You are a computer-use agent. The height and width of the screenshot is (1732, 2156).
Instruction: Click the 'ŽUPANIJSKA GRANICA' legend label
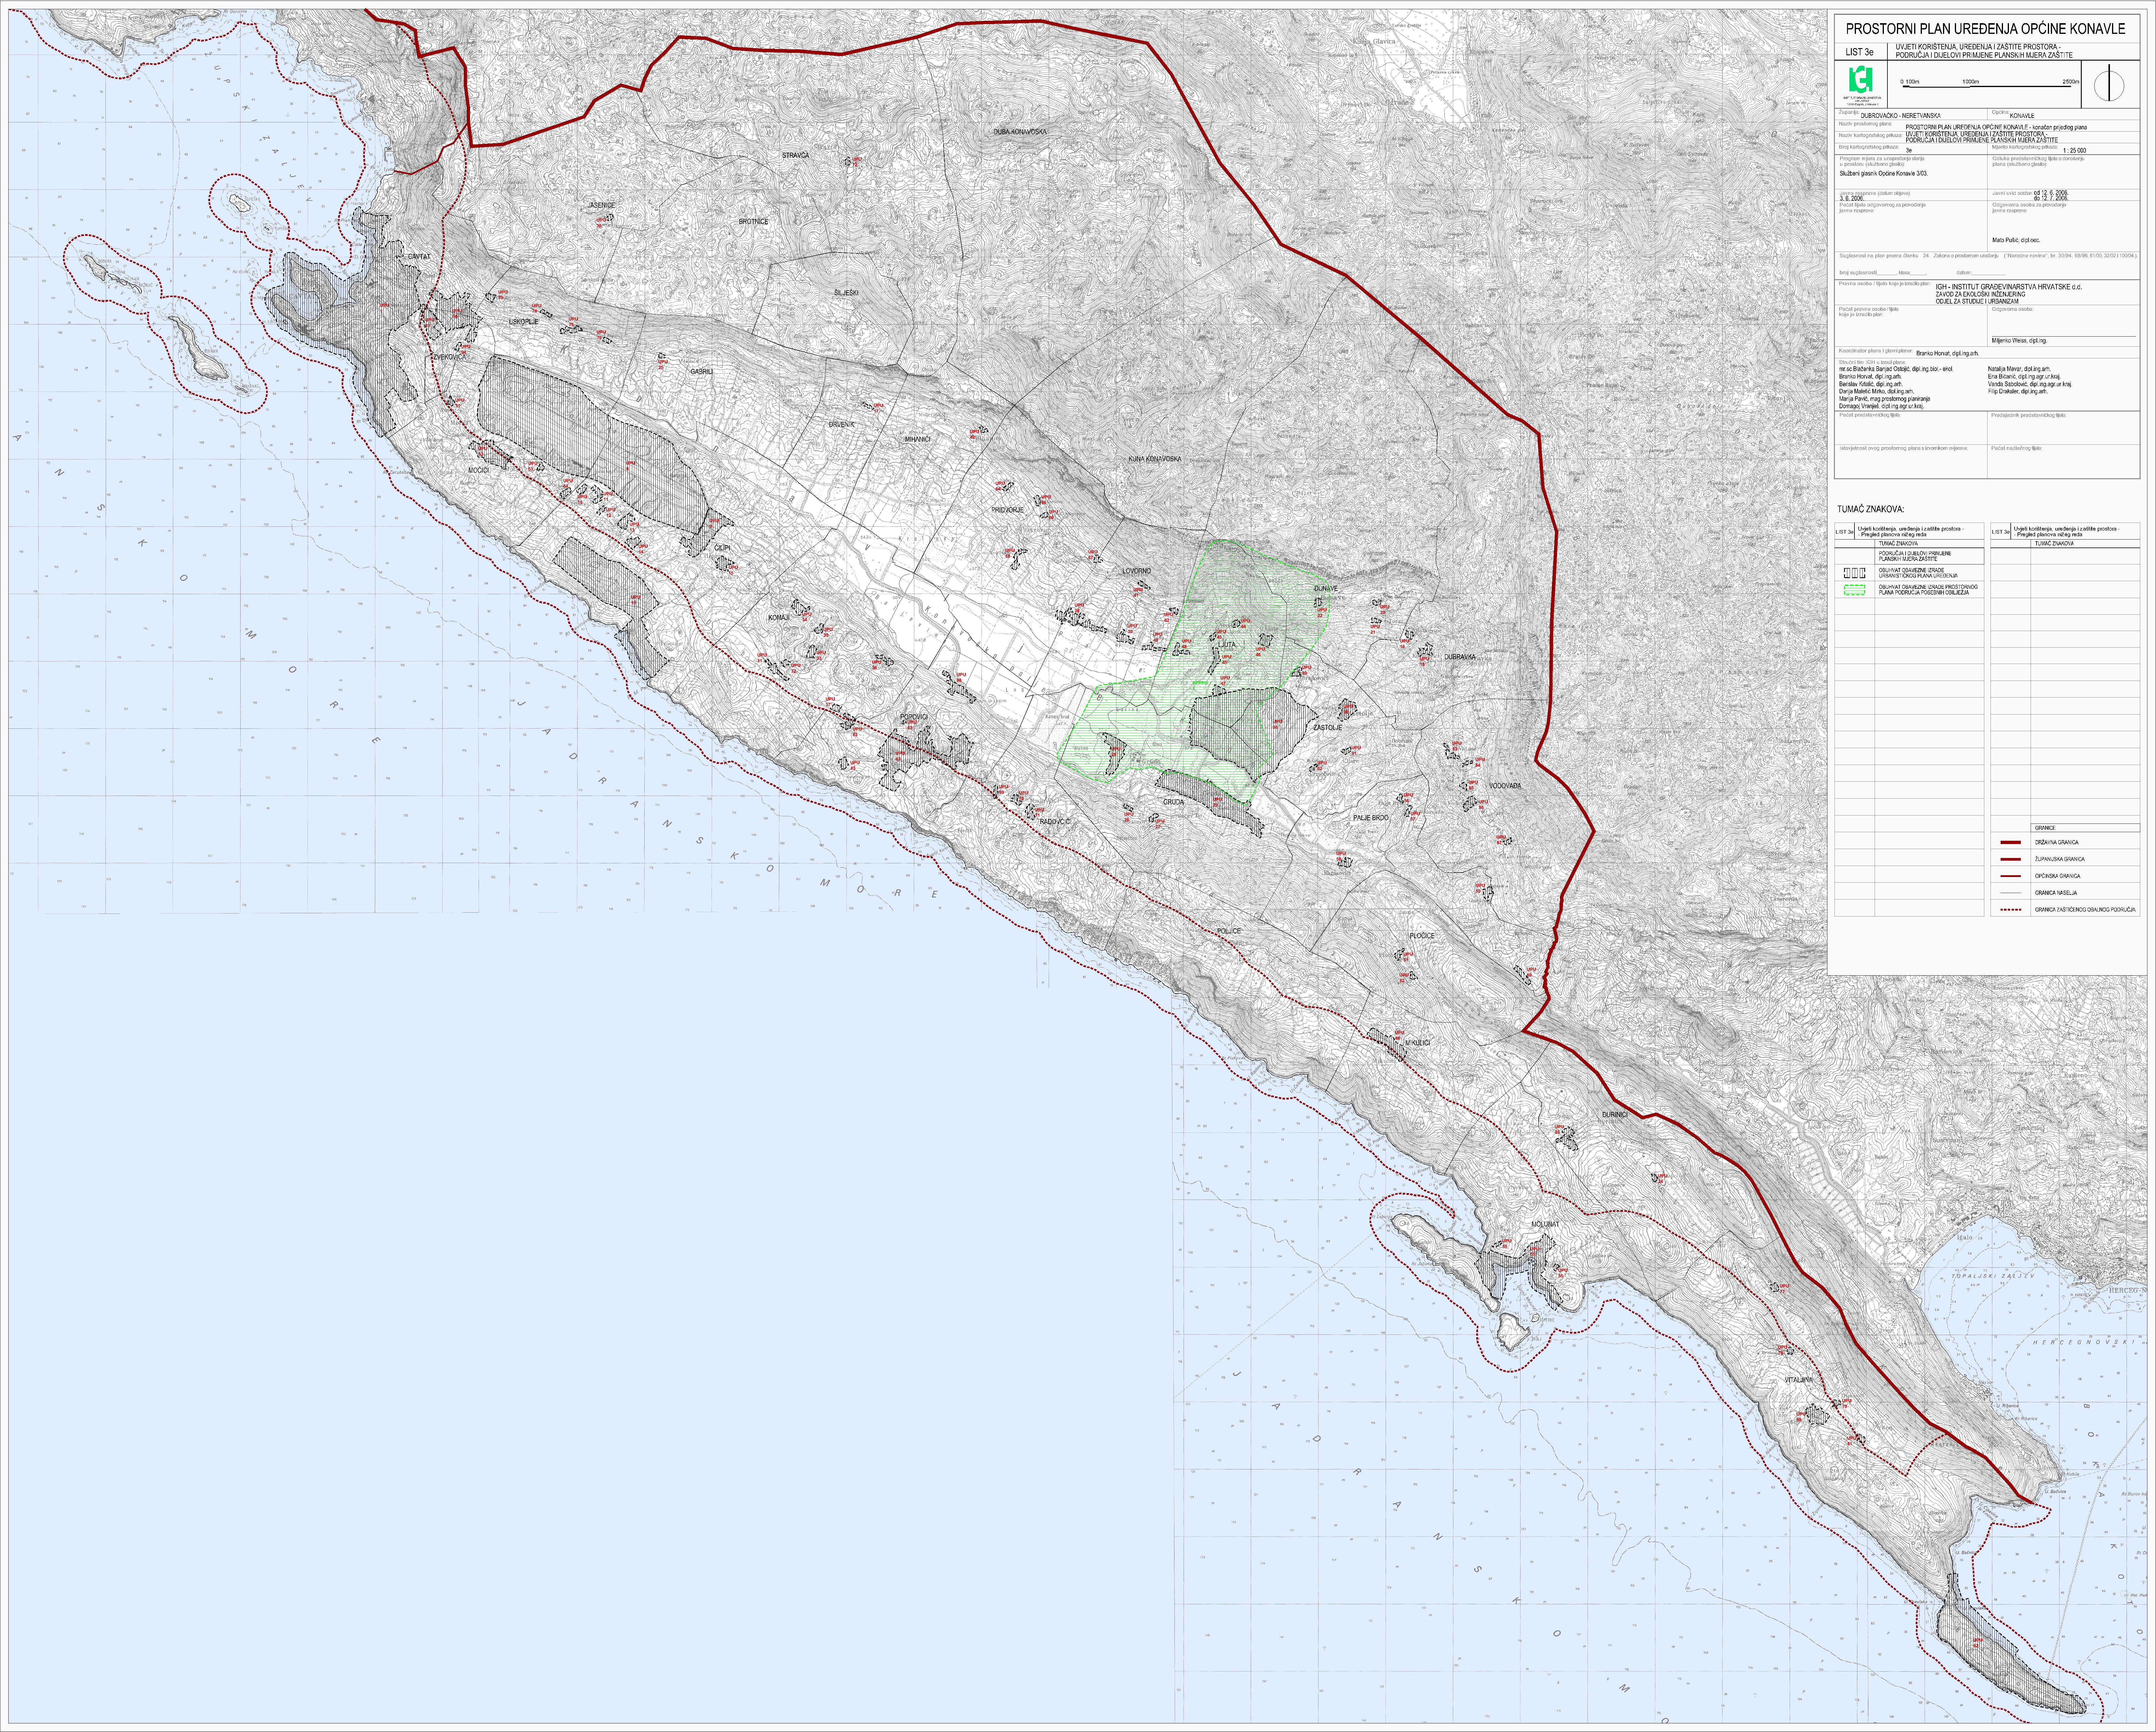point(2060,859)
